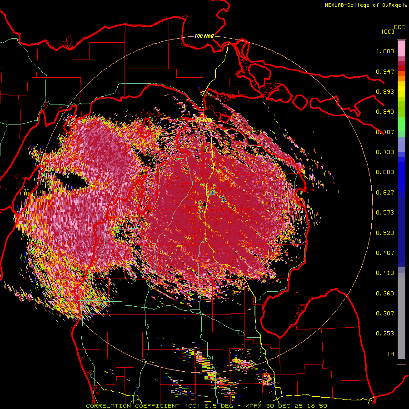
Task: Select the 0.680 scale value
Action: (x=385, y=172)
